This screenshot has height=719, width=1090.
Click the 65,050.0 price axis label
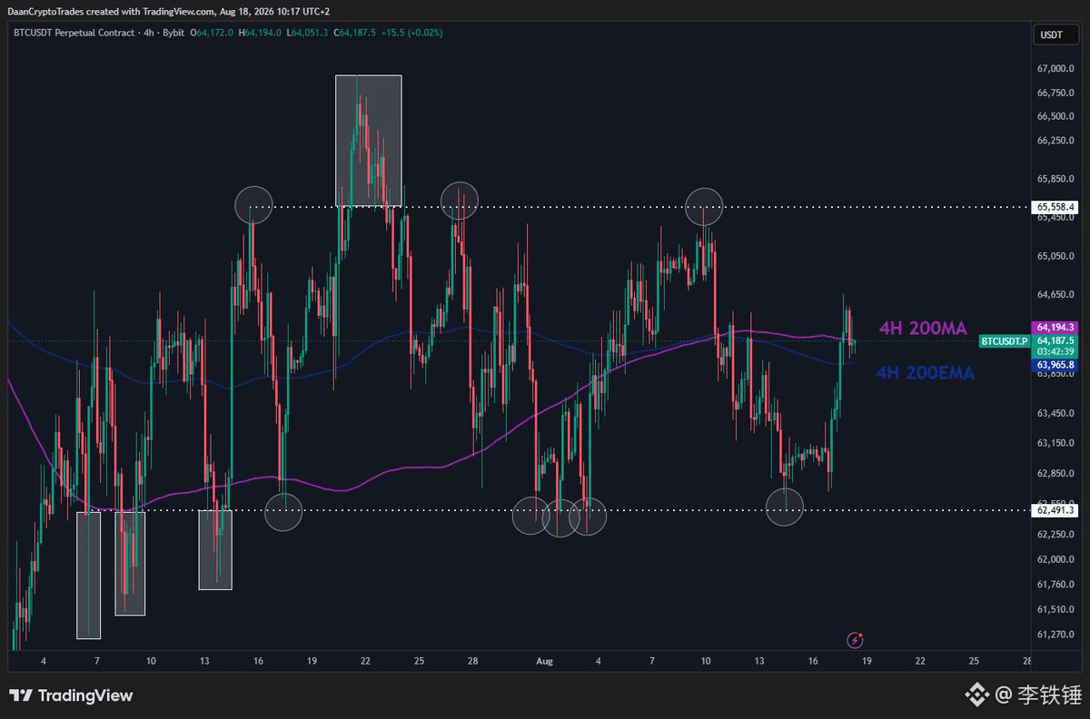tap(1055, 256)
